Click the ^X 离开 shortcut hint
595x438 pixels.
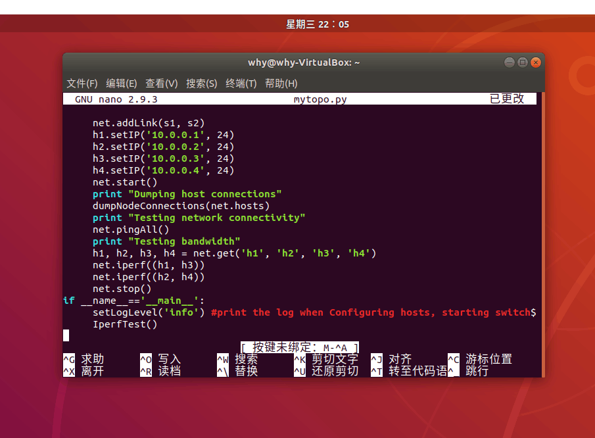pos(83,371)
